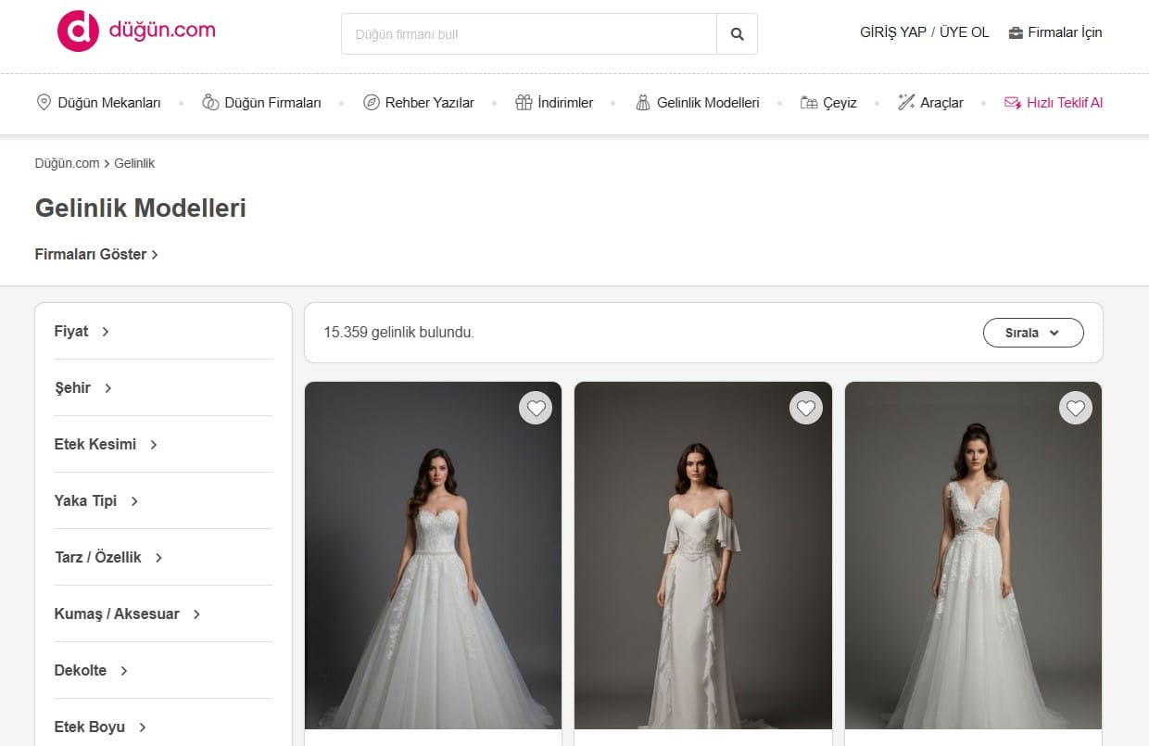
Task: Expand the Şehir filter
Action: [82, 388]
